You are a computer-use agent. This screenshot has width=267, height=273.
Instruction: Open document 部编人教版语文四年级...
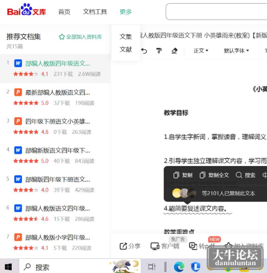pyautogui.click(x=57, y=208)
